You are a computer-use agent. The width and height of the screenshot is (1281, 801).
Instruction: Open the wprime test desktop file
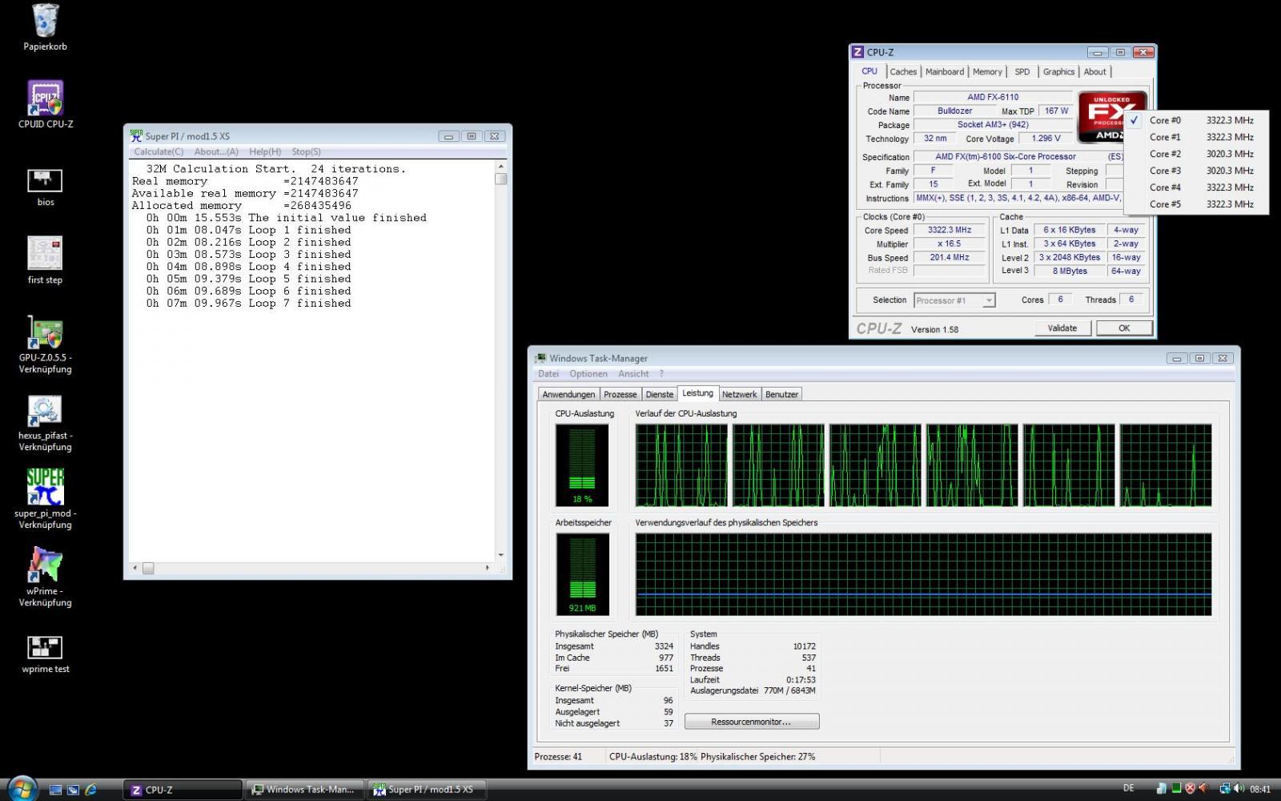point(46,647)
